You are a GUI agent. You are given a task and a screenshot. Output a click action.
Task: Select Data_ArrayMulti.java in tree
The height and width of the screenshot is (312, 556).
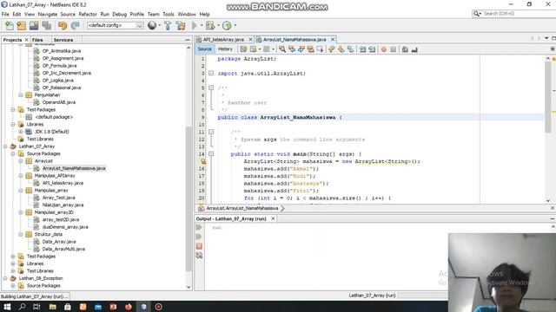click(63, 249)
